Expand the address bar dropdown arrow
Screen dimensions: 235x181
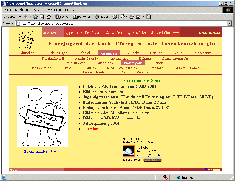pyautogui.click(x=229, y=23)
